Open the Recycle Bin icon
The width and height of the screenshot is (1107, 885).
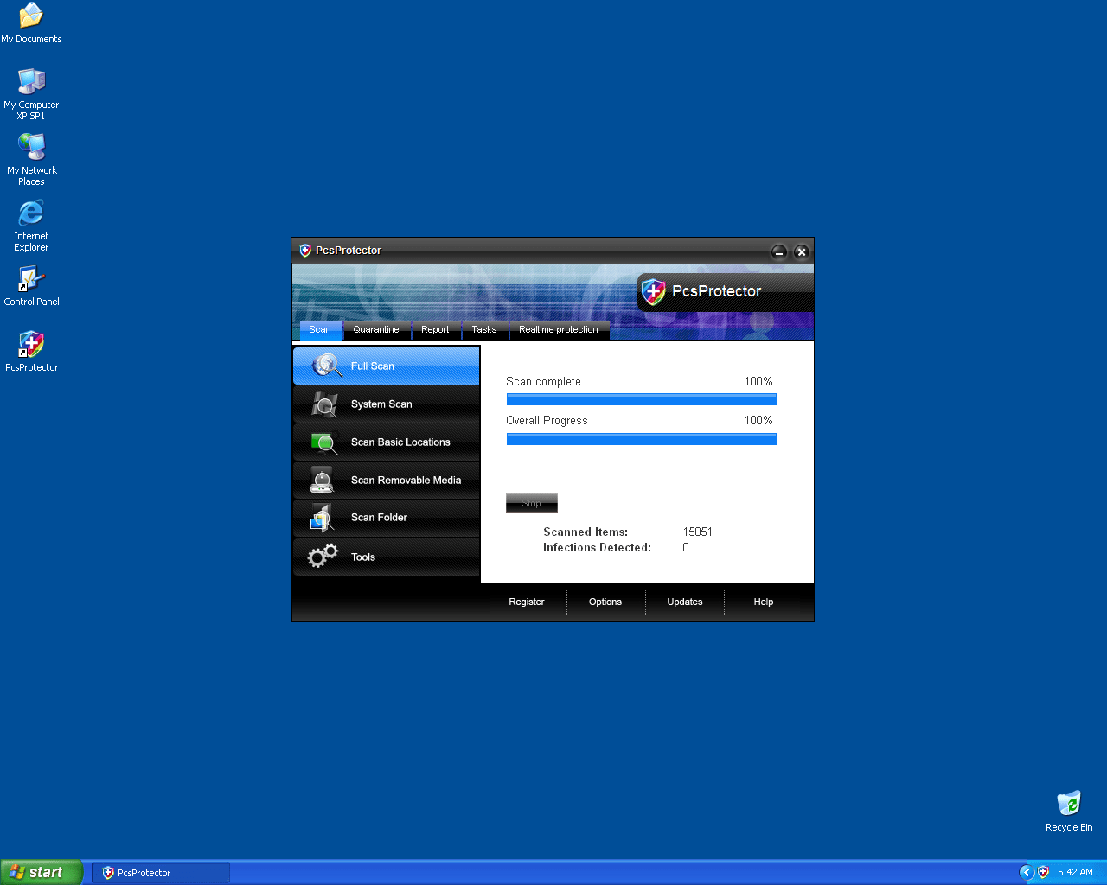click(x=1069, y=803)
